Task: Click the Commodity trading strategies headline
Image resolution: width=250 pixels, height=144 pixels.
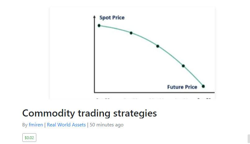Action: (x=89, y=113)
